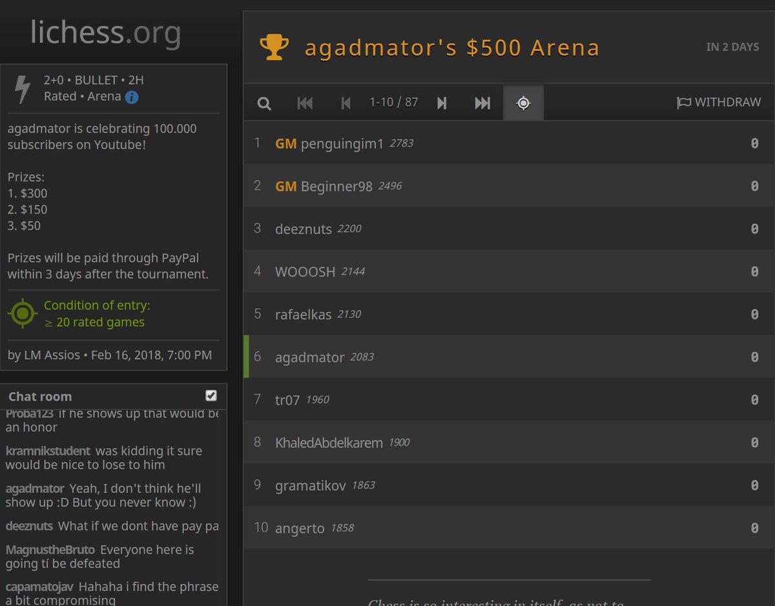Open the player search magnifier icon
The height and width of the screenshot is (606, 775).
(263, 102)
